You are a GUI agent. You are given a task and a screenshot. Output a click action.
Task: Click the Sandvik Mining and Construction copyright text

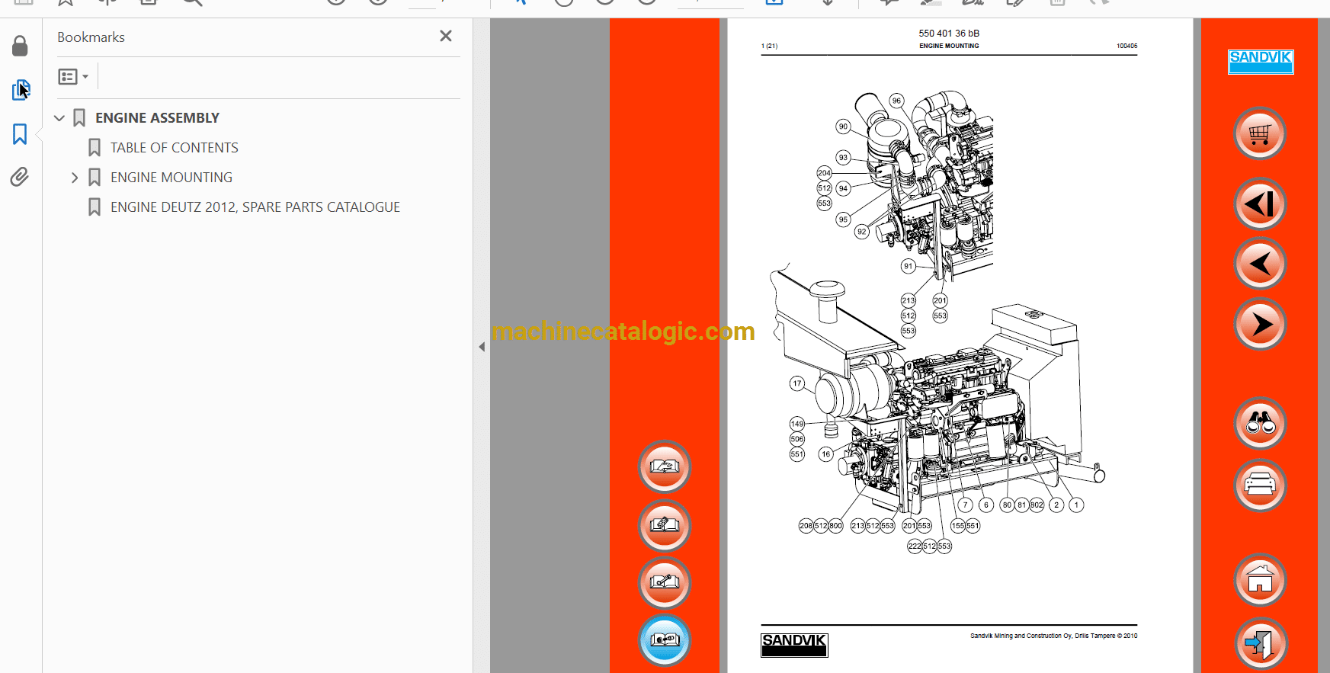coord(1053,636)
